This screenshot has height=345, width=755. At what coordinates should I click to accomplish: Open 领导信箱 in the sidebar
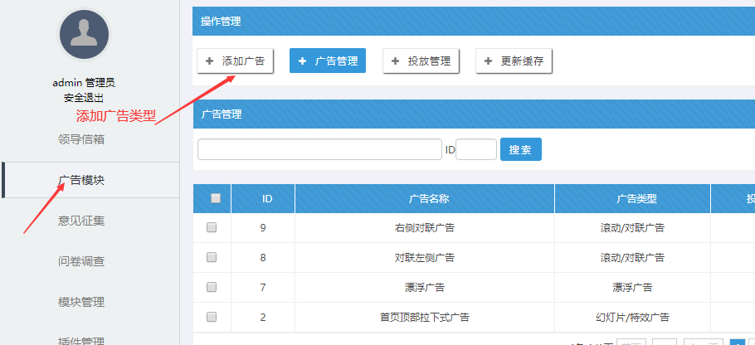(81, 139)
